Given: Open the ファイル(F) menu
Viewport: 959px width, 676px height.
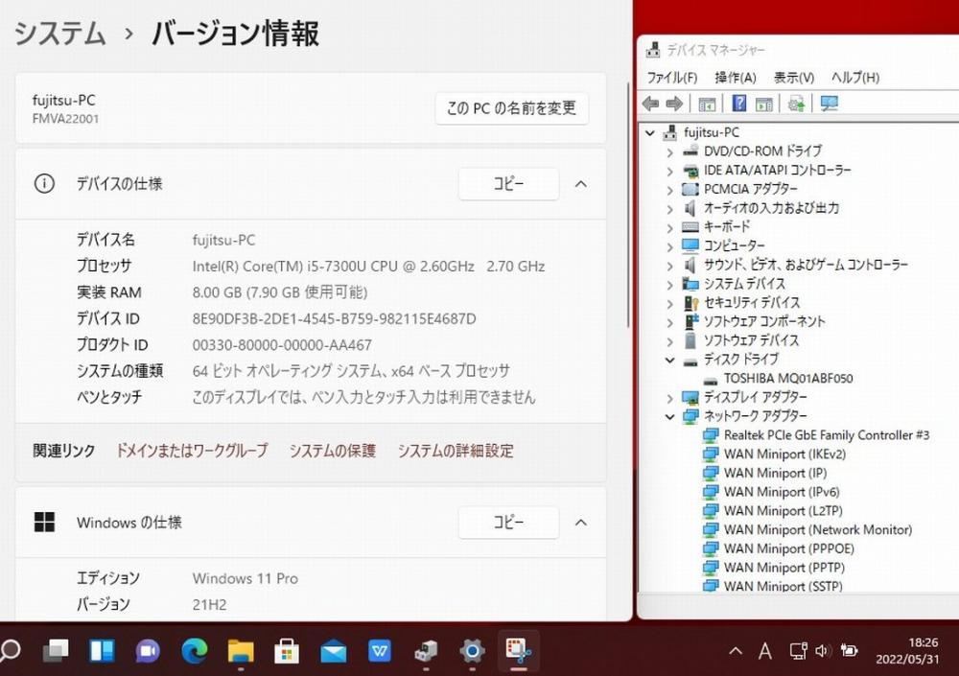Looking at the screenshot, I should [x=671, y=78].
